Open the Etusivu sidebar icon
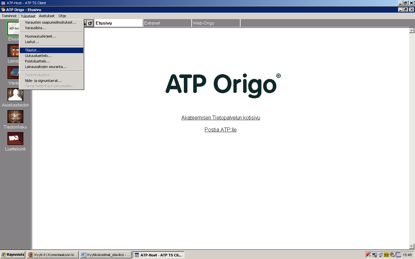Image resolution: width=415 pixels, height=259 pixels. (x=13, y=28)
